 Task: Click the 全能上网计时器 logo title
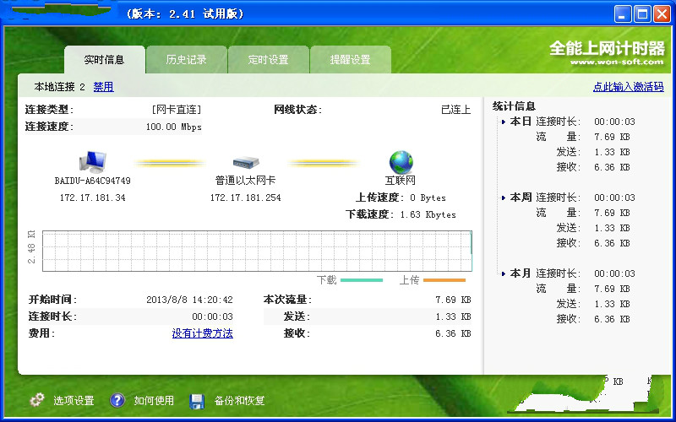pyautogui.click(x=607, y=48)
